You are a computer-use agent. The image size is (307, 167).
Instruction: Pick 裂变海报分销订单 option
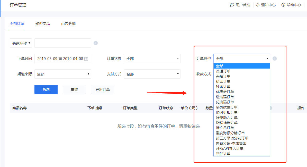tap(242, 133)
